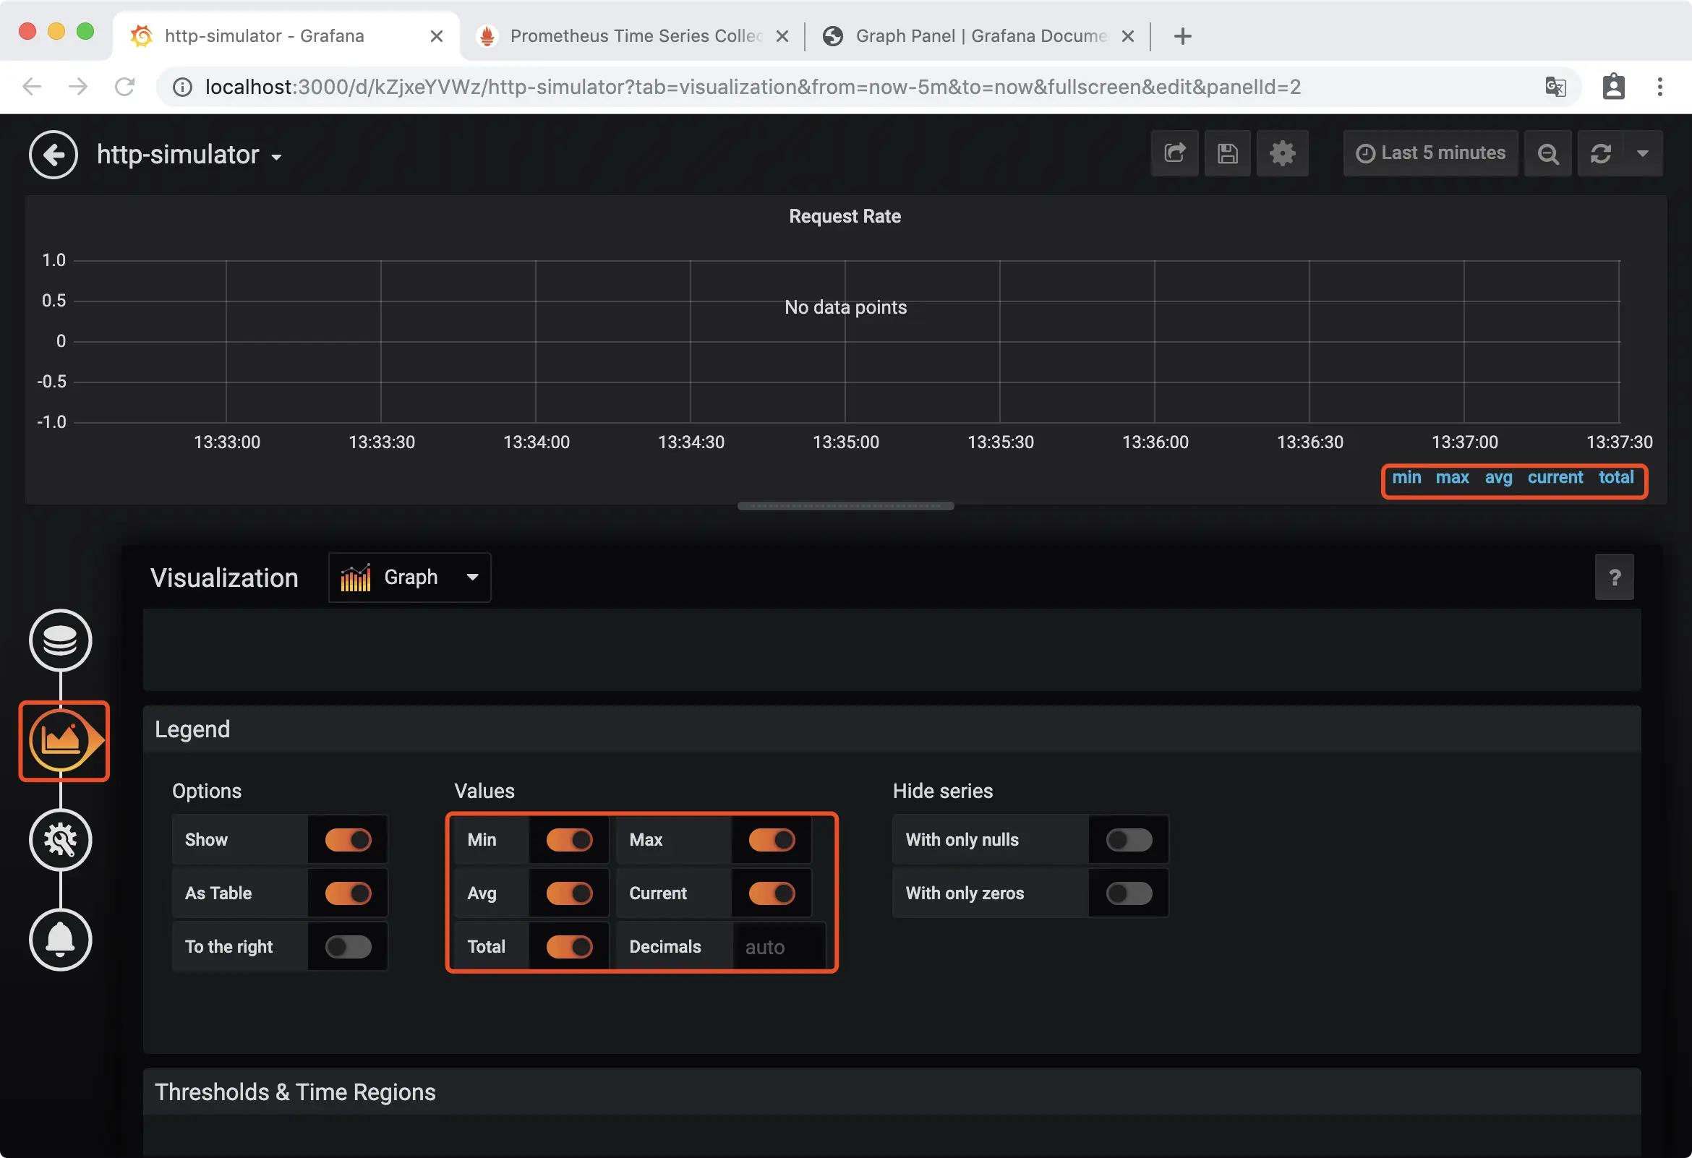1692x1158 pixels.
Task: Go back to dashboard with arrow icon
Action: point(54,154)
